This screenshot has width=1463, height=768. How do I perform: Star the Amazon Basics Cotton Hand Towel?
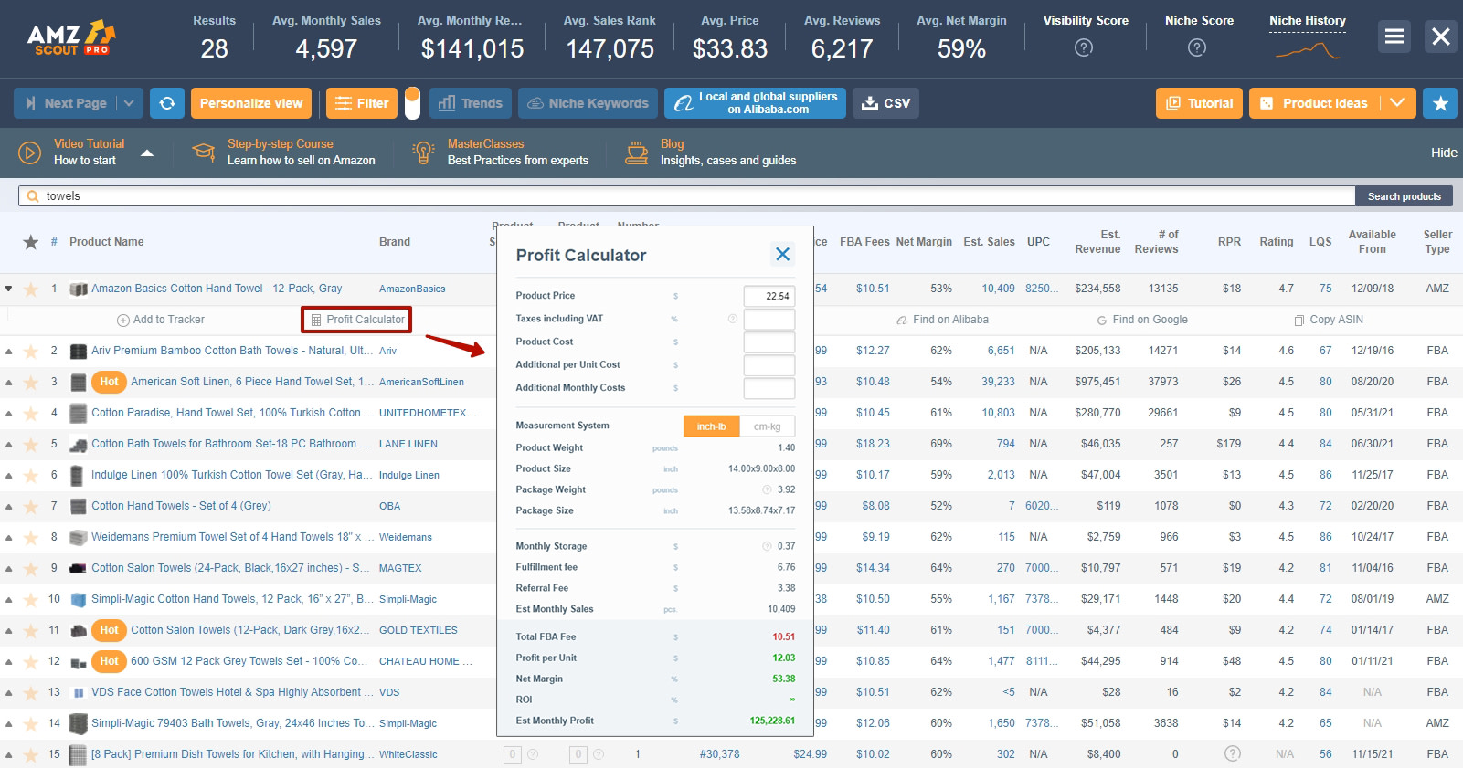[x=31, y=289]
